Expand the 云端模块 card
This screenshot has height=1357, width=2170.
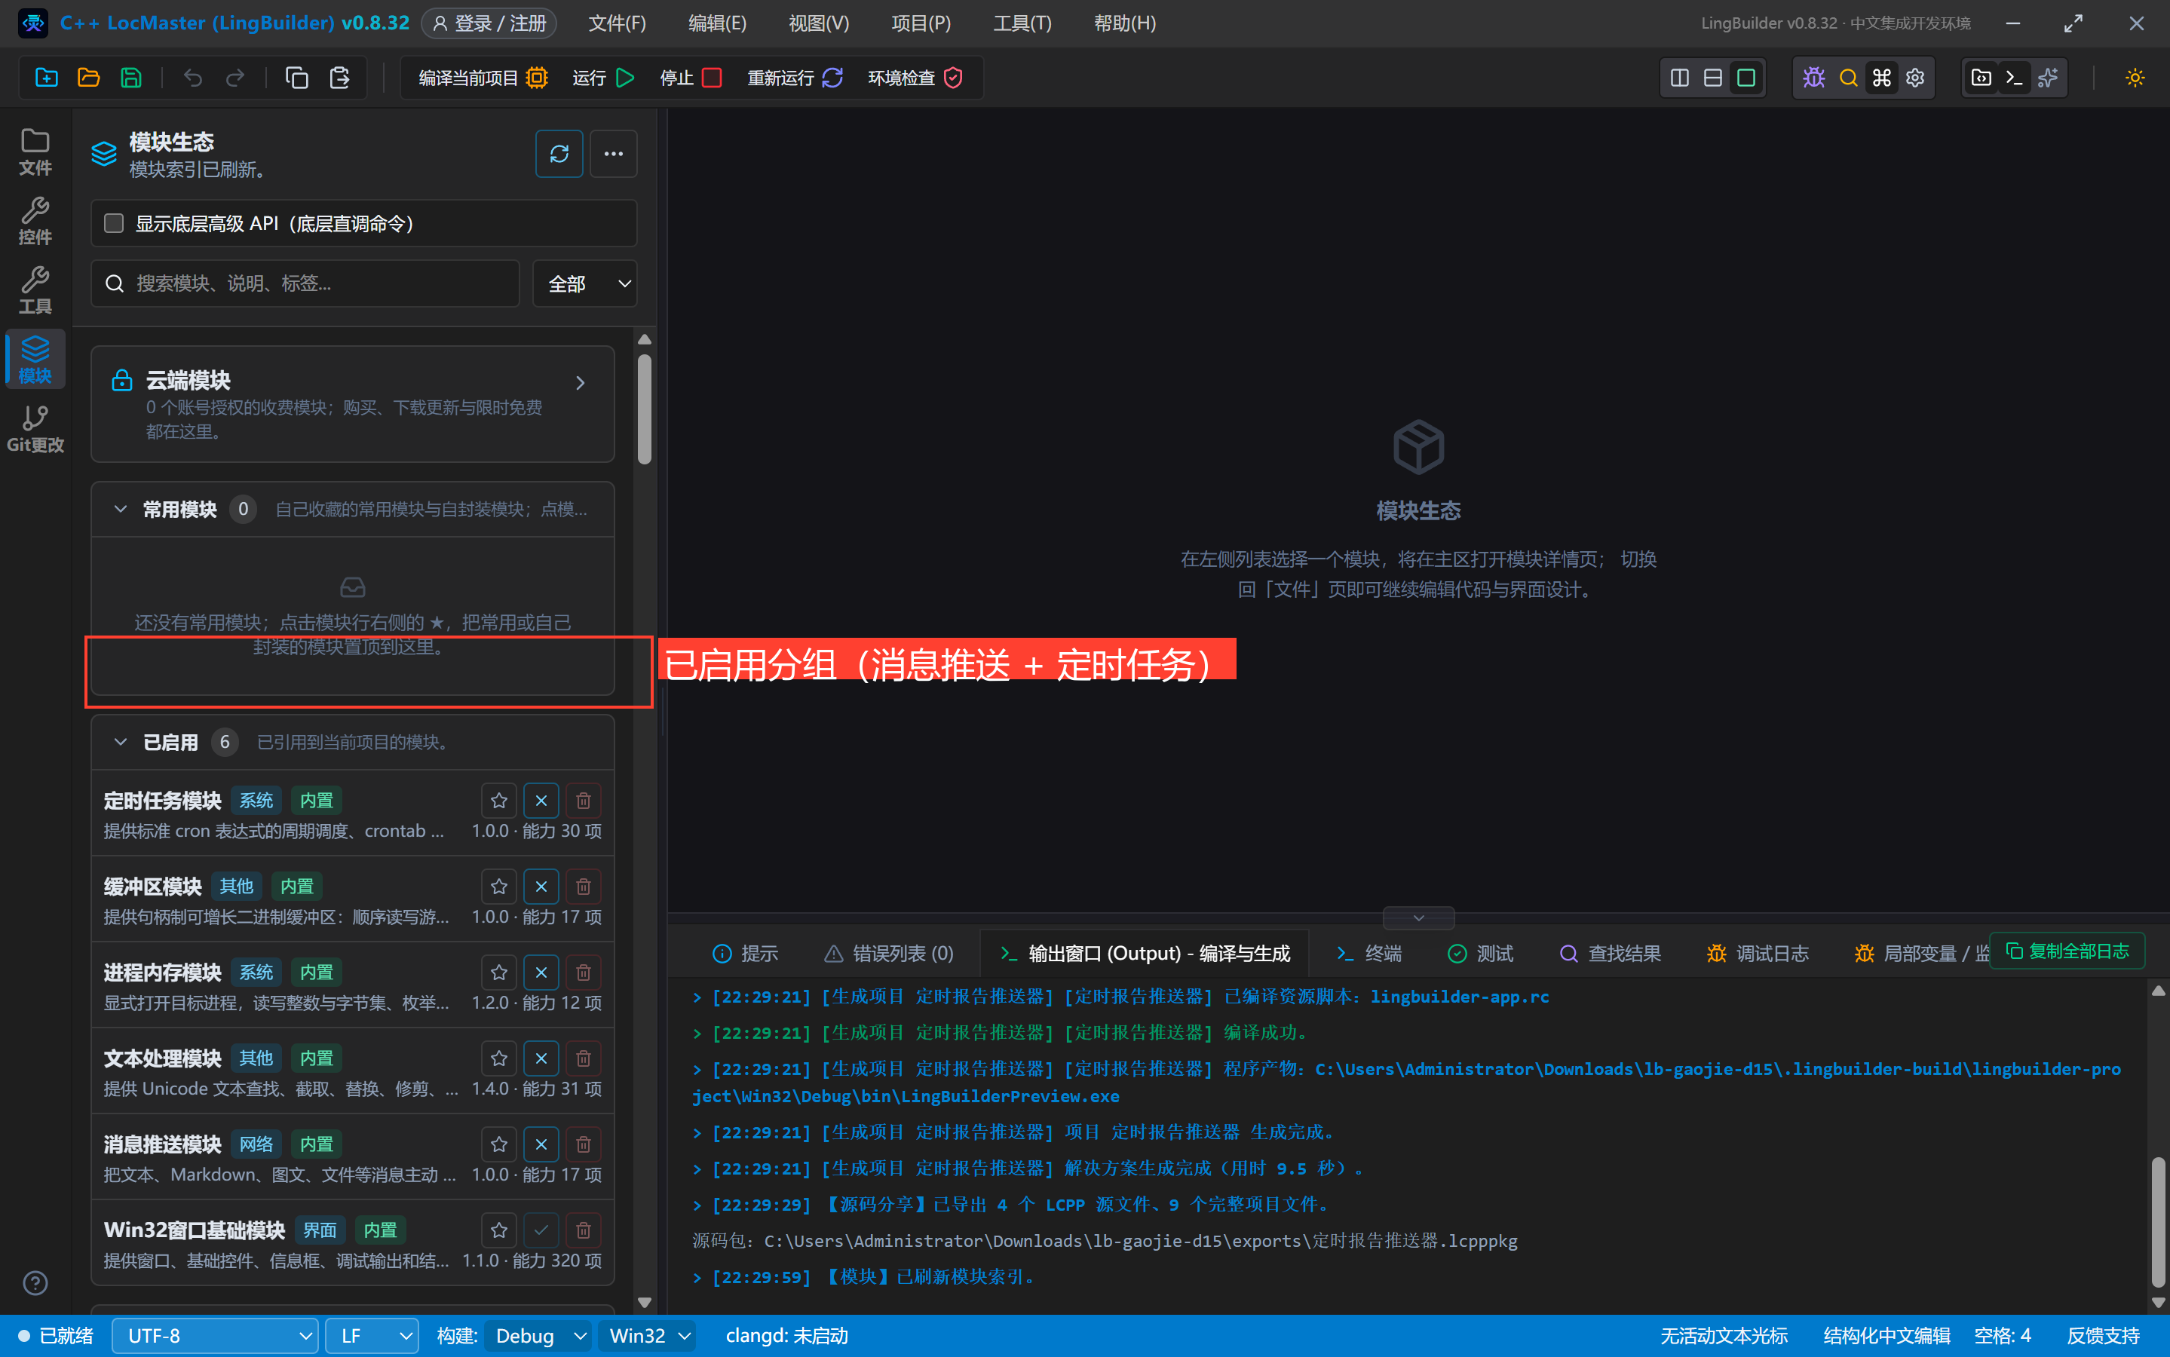(x=353, y=404)
